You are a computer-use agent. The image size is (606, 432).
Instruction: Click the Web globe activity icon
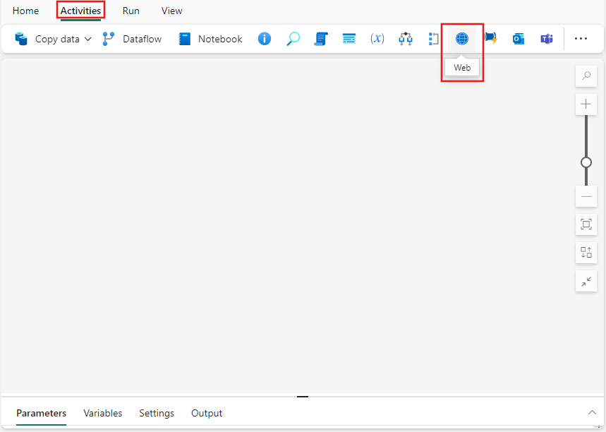click(461, 39)
